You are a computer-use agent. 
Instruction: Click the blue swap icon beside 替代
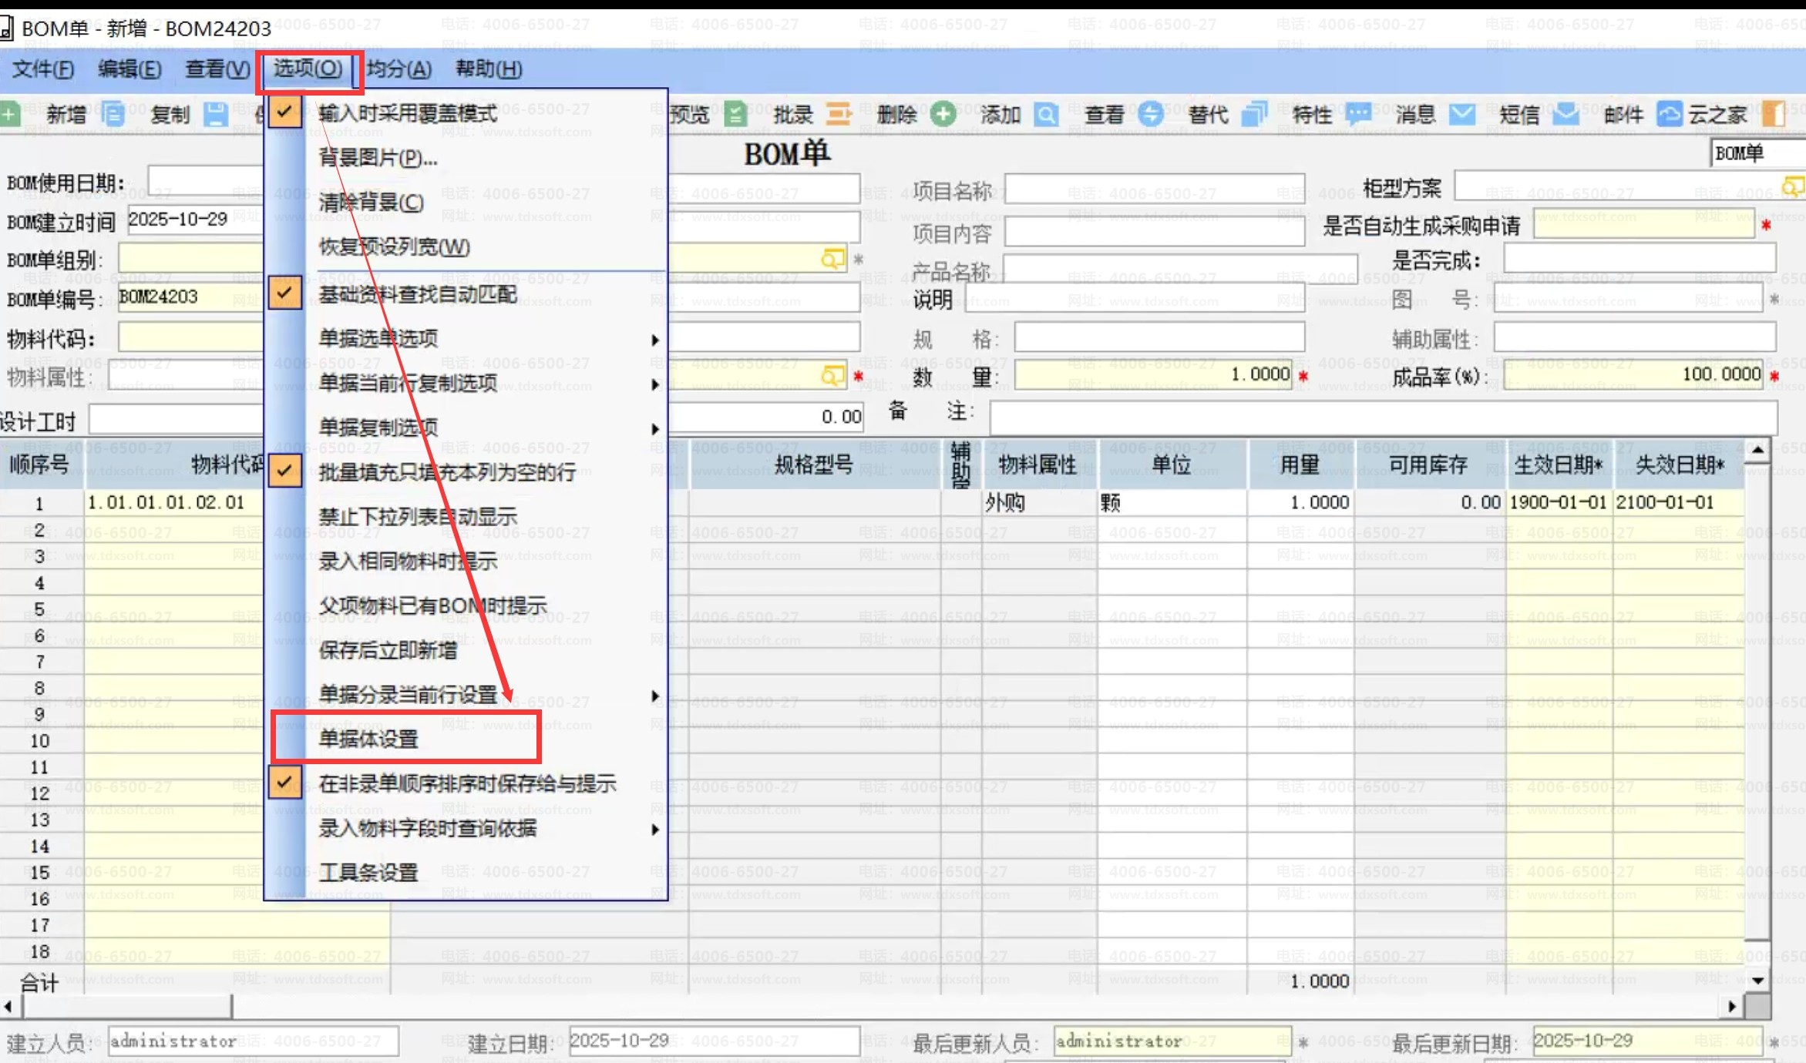point(1151,114)
